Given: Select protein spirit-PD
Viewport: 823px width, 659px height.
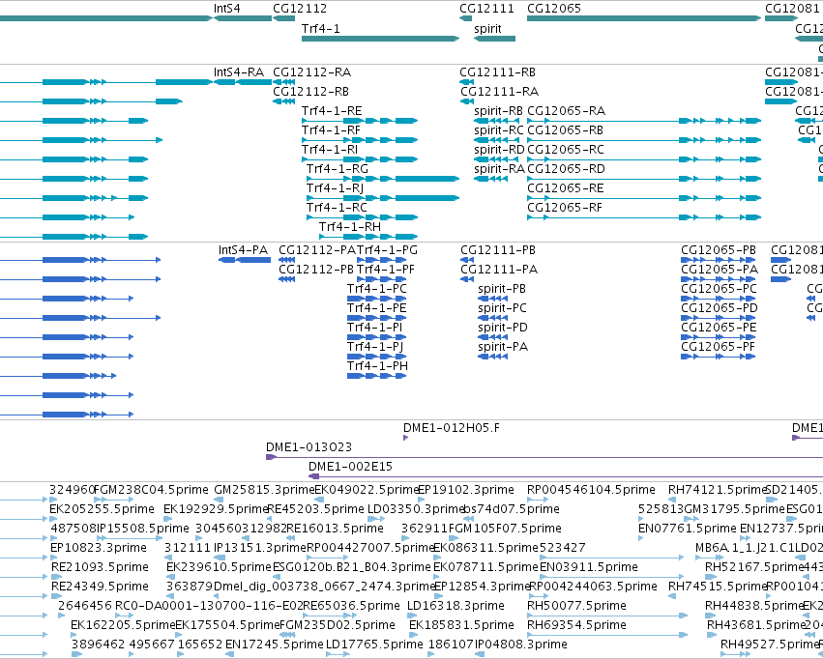Looking at the screenshot, I should pos(493,337).
